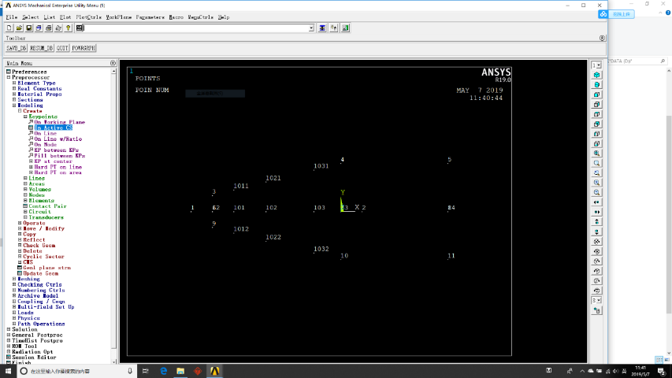672x378 pixels.
Task: Open the PlotCtrls menu
Action: click(89, 17)
